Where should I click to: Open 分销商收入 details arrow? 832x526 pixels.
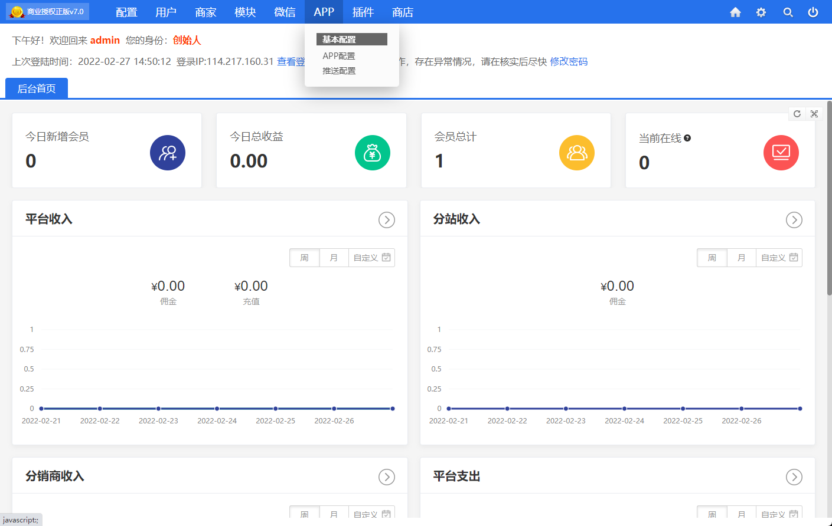(x=387, y=477)
